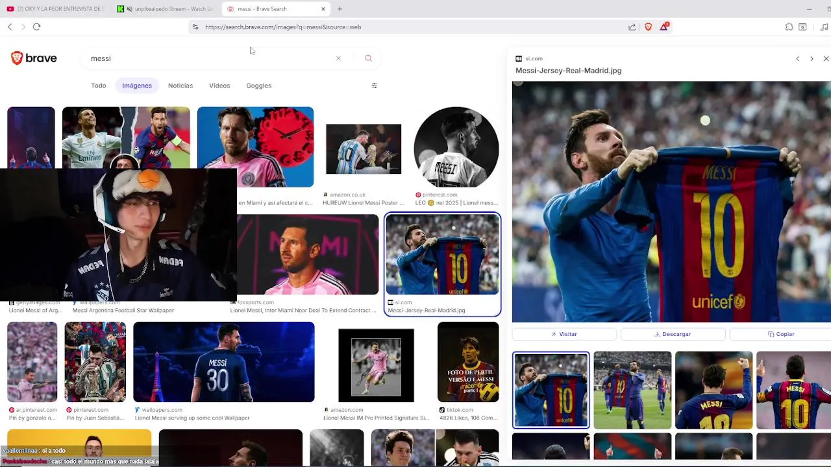Open the sidebar search panel icon

pos(802,27)
